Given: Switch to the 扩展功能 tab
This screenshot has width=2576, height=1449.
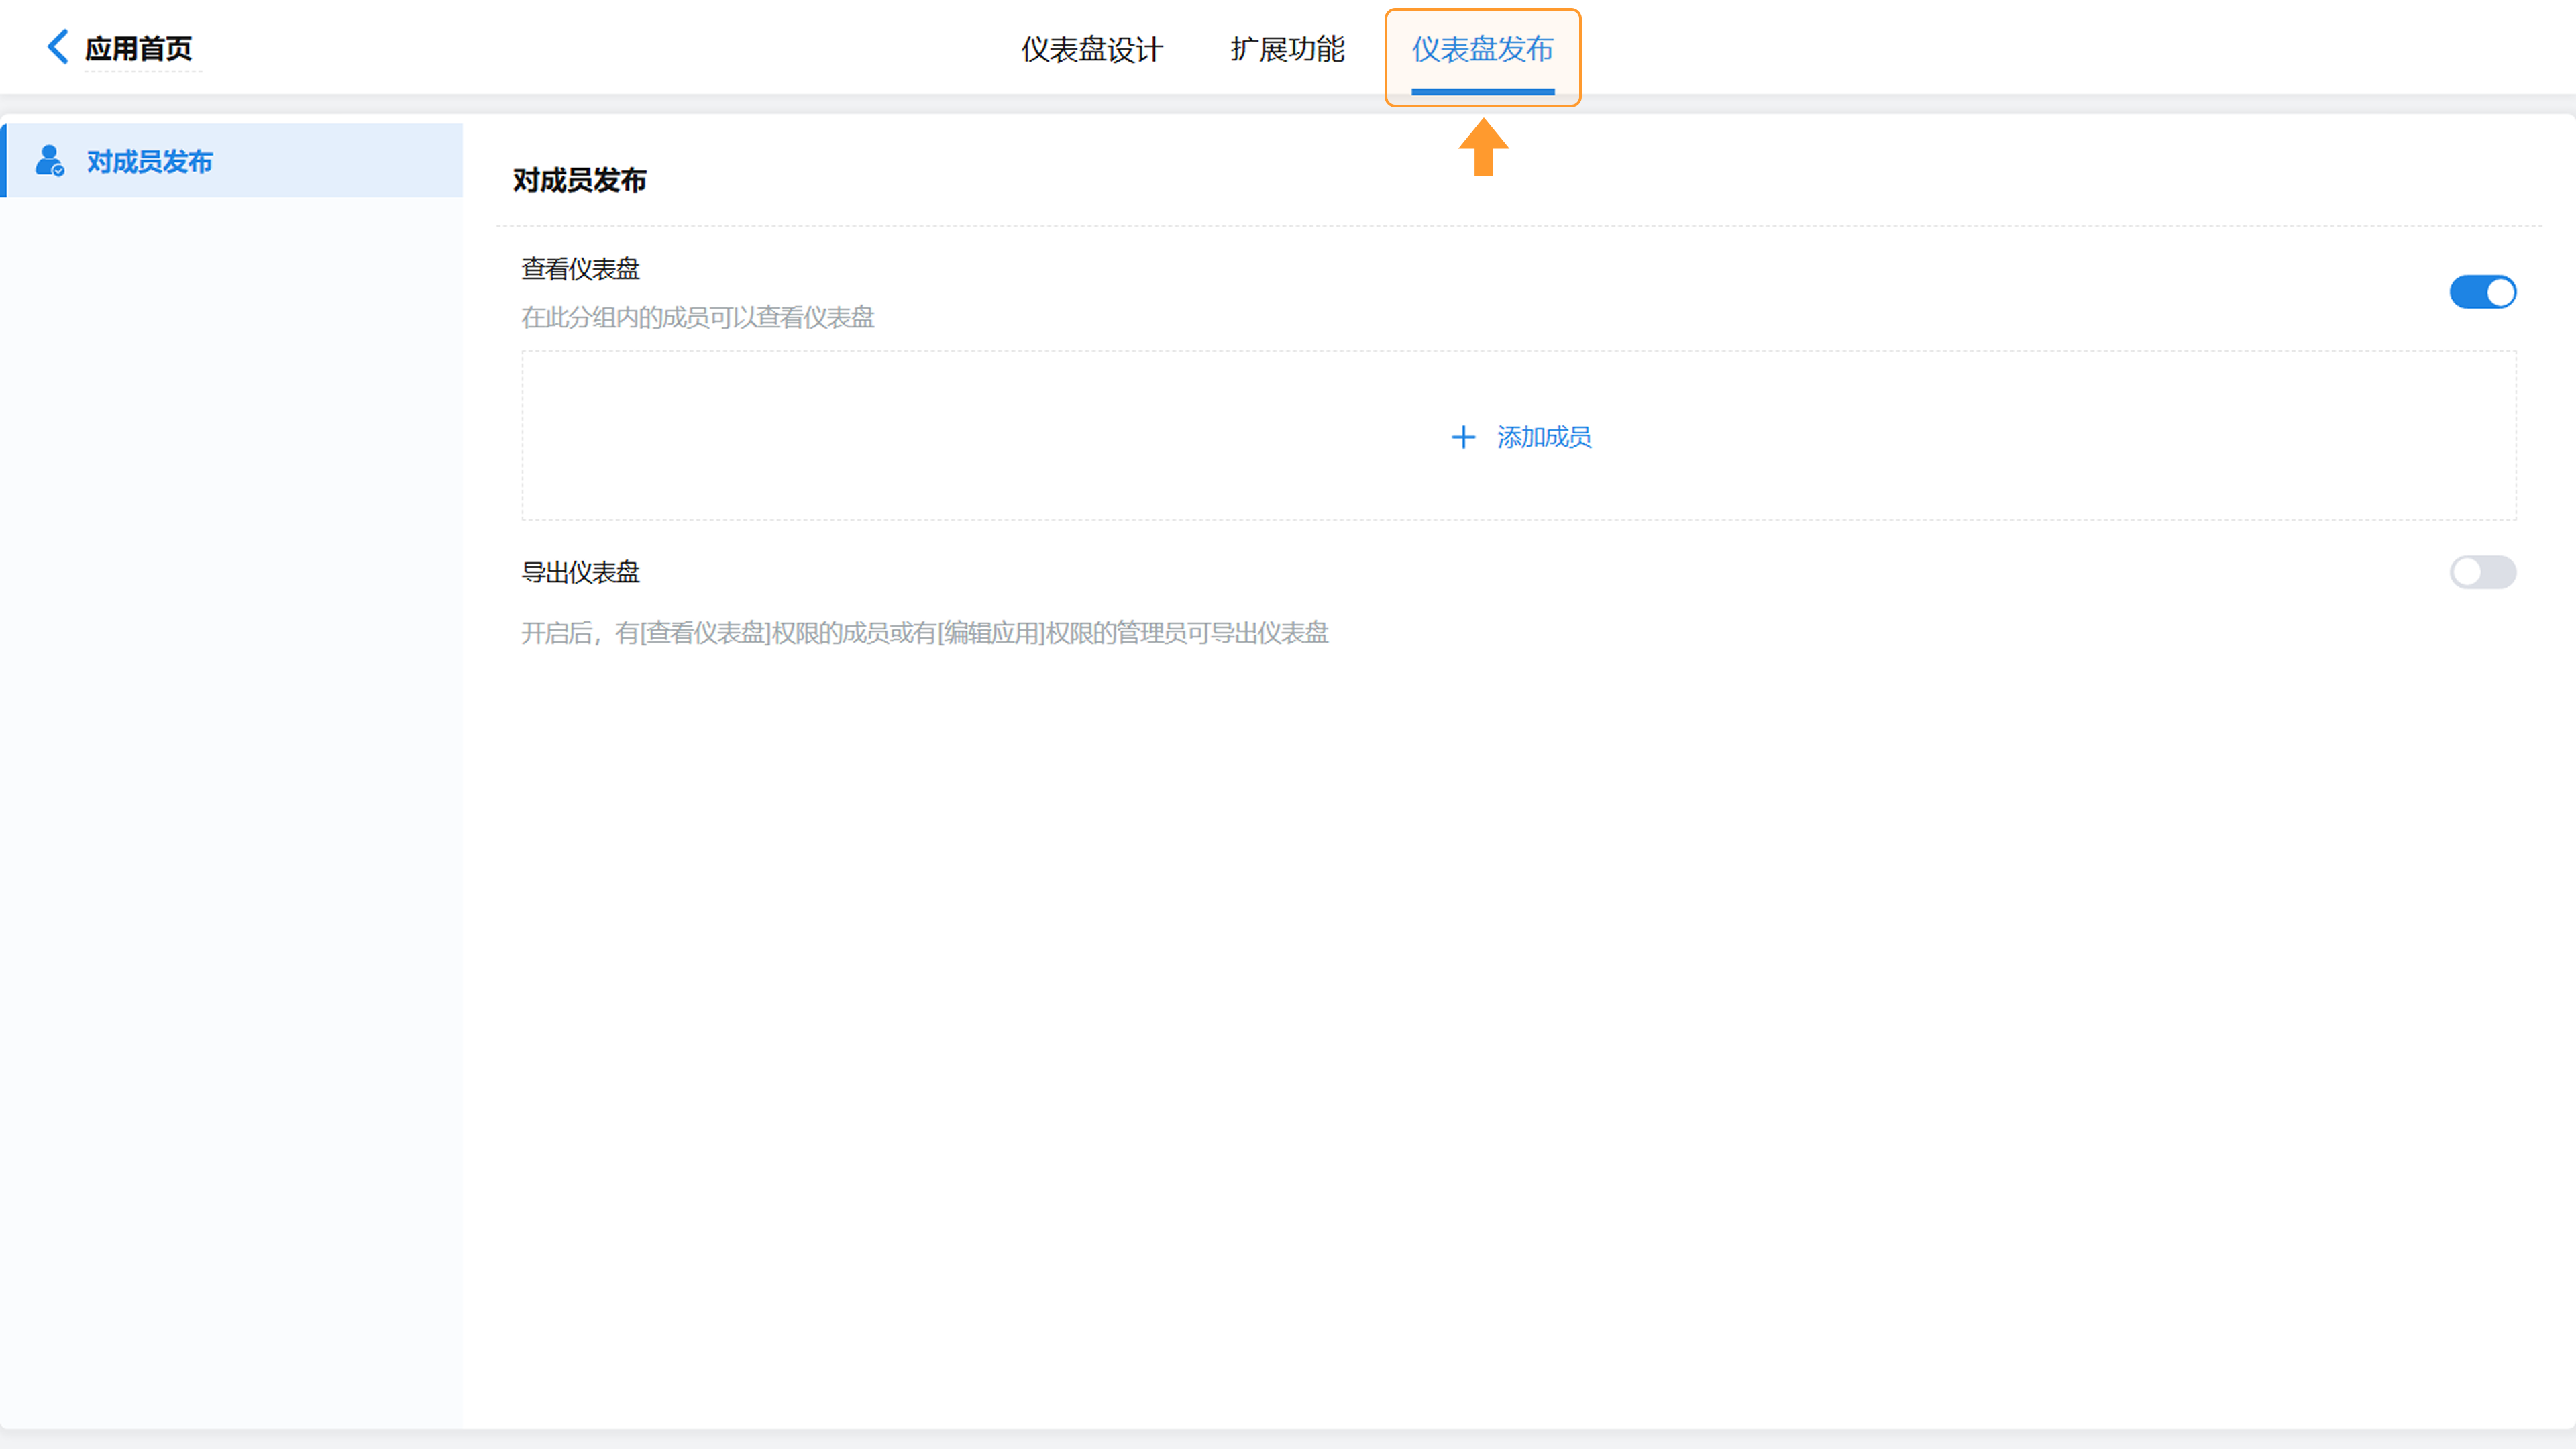Looking at the screenshot, I should [1288, 49].
